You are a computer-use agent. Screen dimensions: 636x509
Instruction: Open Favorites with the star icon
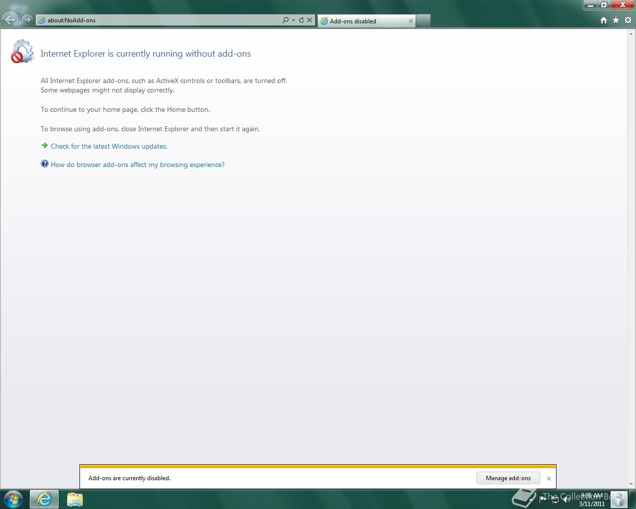pos(616,20)
